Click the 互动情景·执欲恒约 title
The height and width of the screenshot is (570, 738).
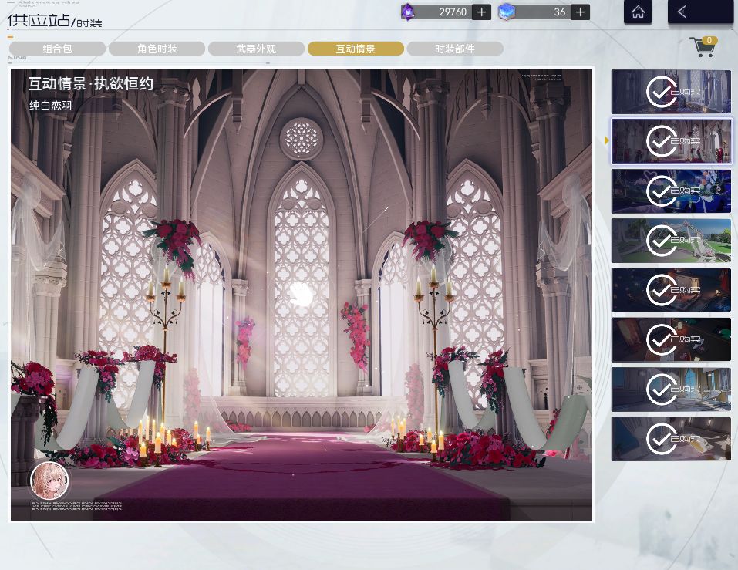91,84
